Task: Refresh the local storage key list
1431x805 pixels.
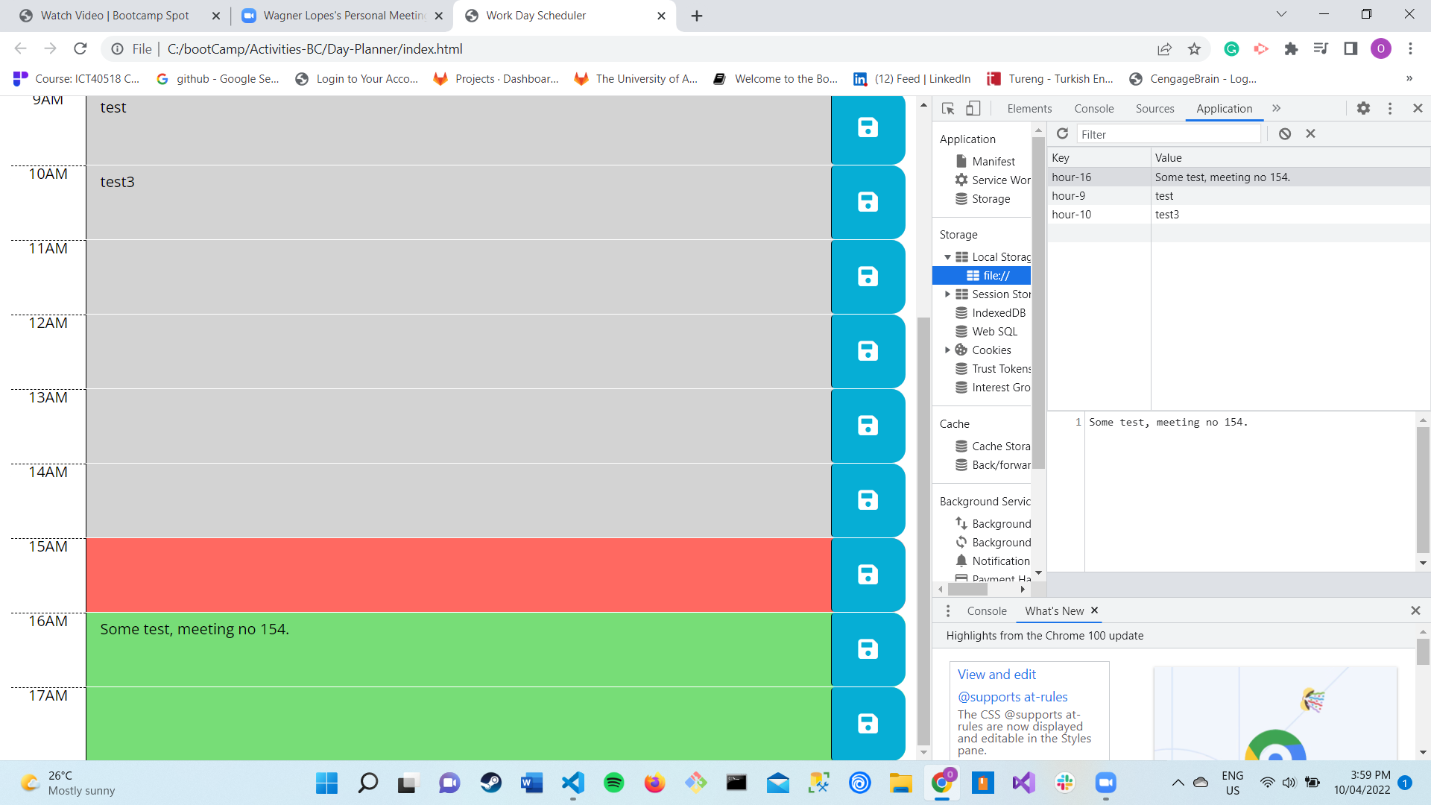Action: [1062, 133]
